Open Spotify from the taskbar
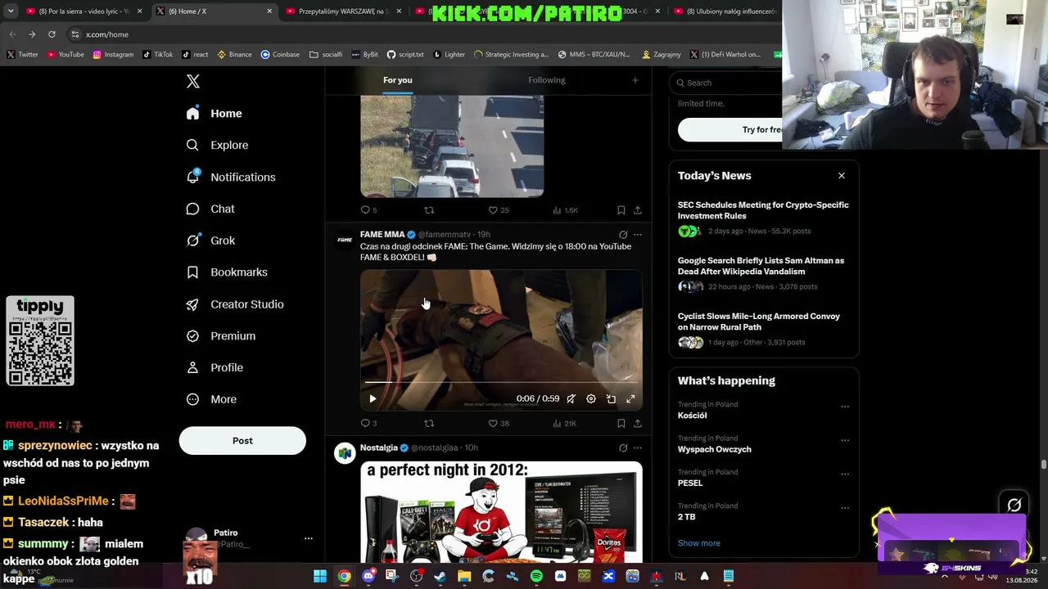1048x589 pixels. (x=536, y=576)
